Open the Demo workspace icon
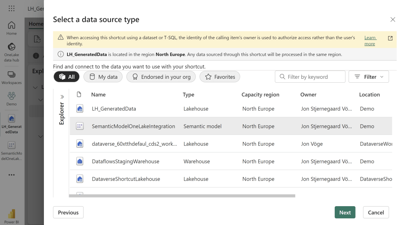Viewport: 401px width, 225px height. (11, 98)
